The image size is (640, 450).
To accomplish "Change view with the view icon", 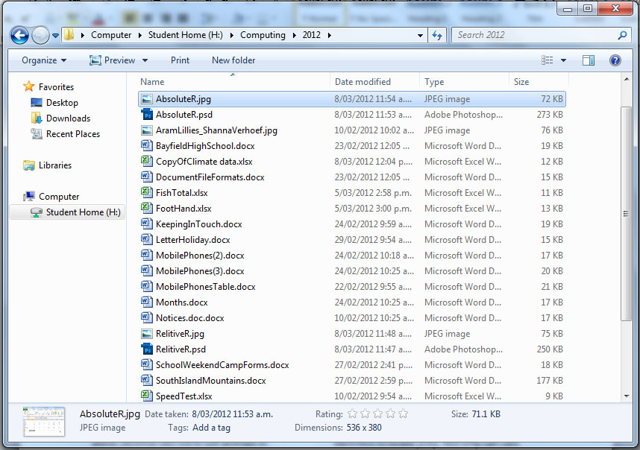I will coord(547,60).
